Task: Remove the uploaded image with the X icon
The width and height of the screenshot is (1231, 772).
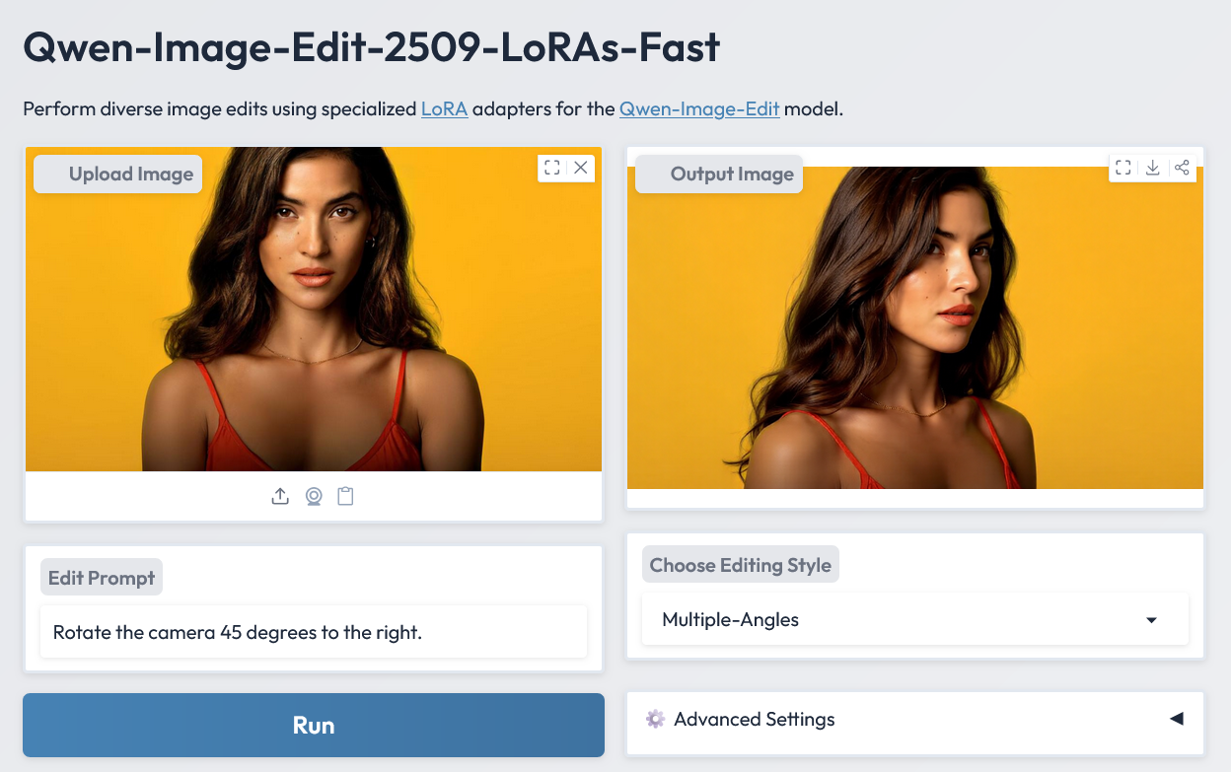Action: tap(581, 168)
